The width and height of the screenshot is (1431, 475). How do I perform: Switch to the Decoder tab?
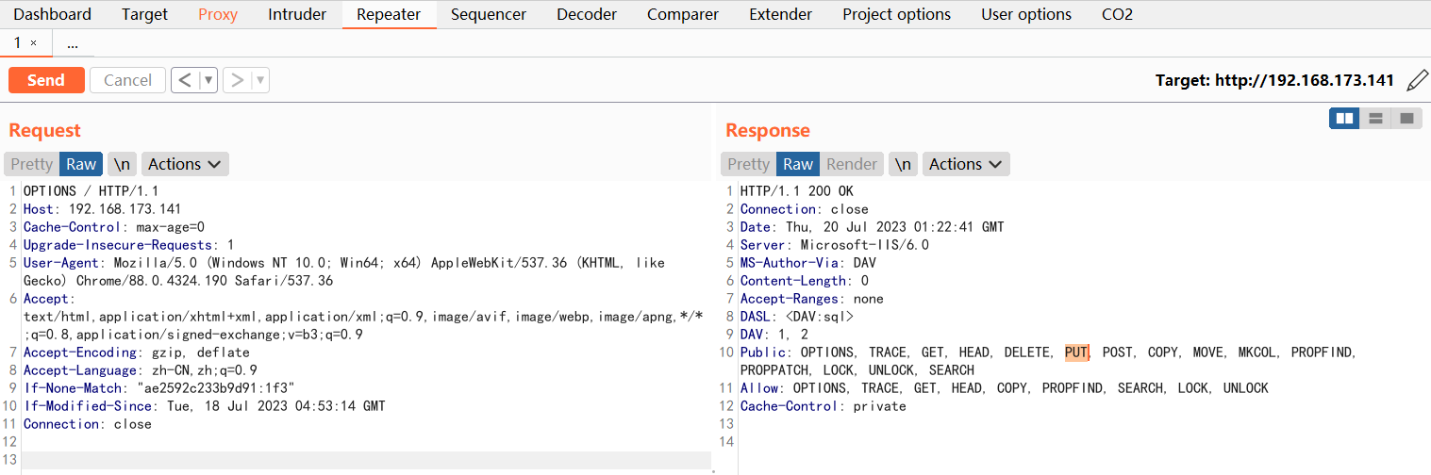(x=587, y=14)
